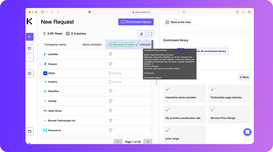Click the Enrichment library button
This screenshot has width=273, height=152.
click(x=136, y=22)
